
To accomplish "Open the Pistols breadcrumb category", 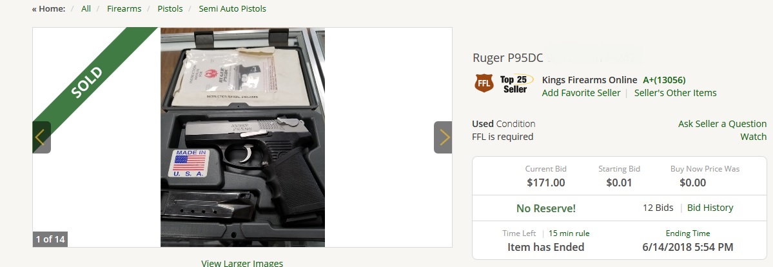I will (x=170, y=9).
